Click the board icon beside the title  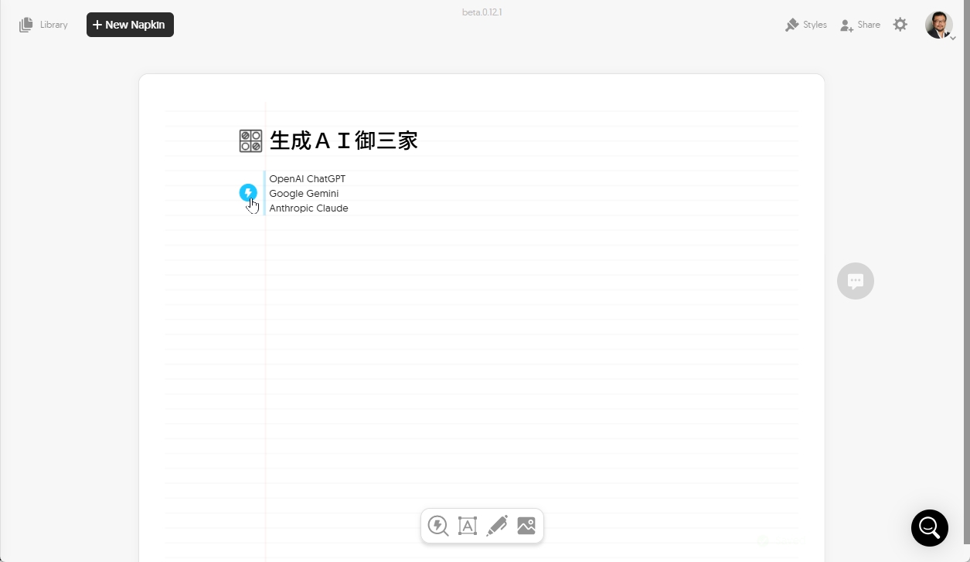pyautogui.click(x=250, y=140)
